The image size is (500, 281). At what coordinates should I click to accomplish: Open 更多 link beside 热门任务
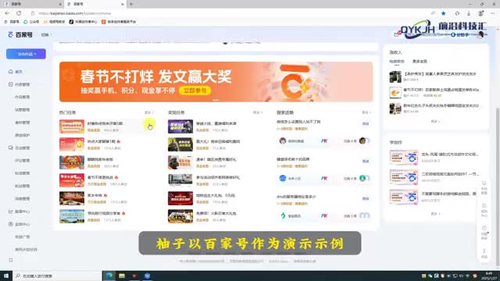pyautogui.click(x=149, y=112)
